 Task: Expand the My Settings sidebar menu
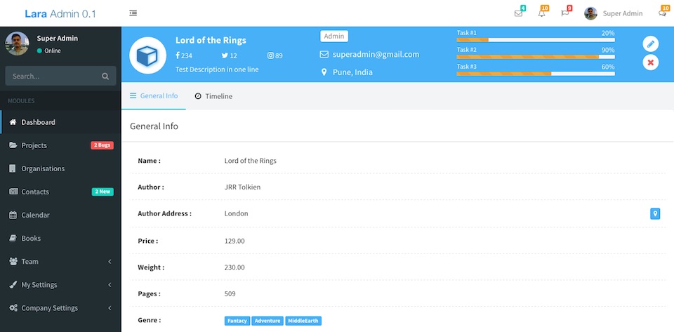coord(60,285)
